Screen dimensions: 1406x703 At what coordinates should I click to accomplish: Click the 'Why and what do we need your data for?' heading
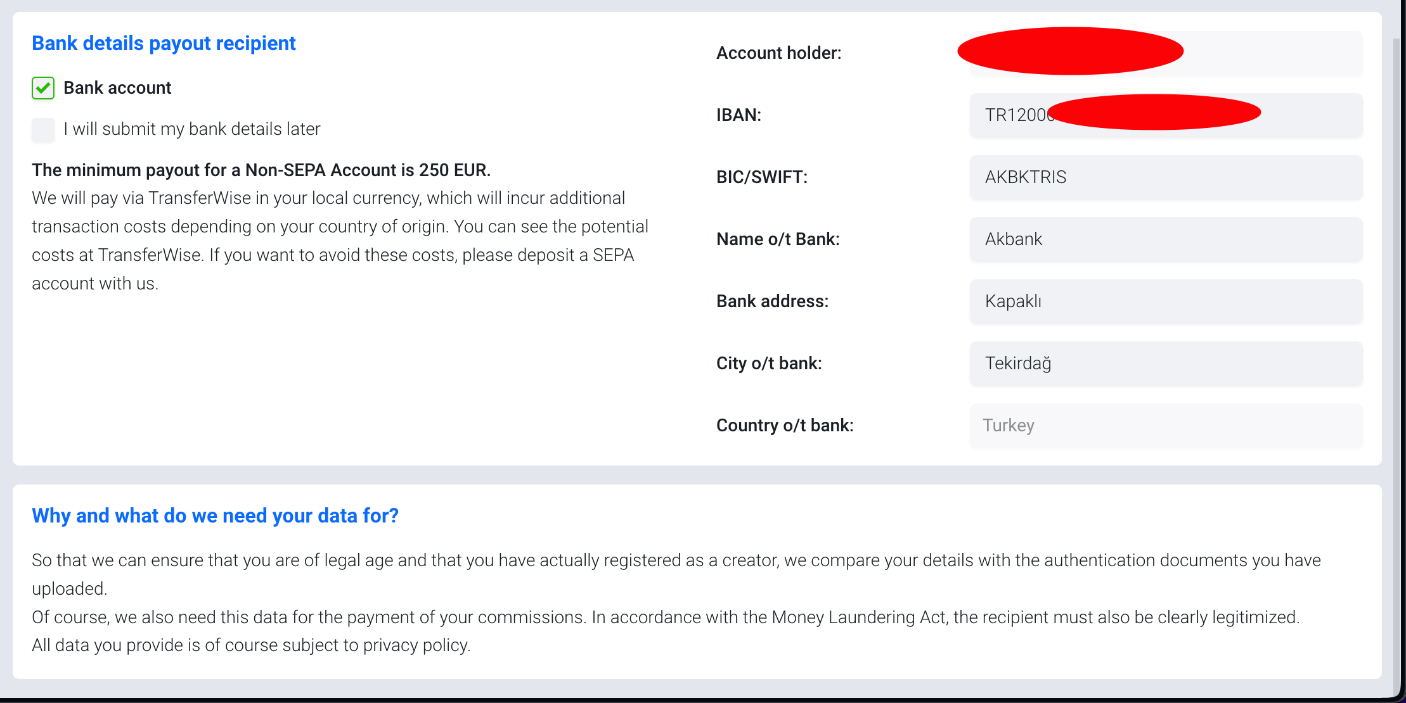point(215,516)
